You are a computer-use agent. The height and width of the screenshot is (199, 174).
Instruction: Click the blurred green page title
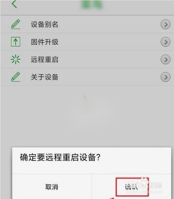point(92,5)
